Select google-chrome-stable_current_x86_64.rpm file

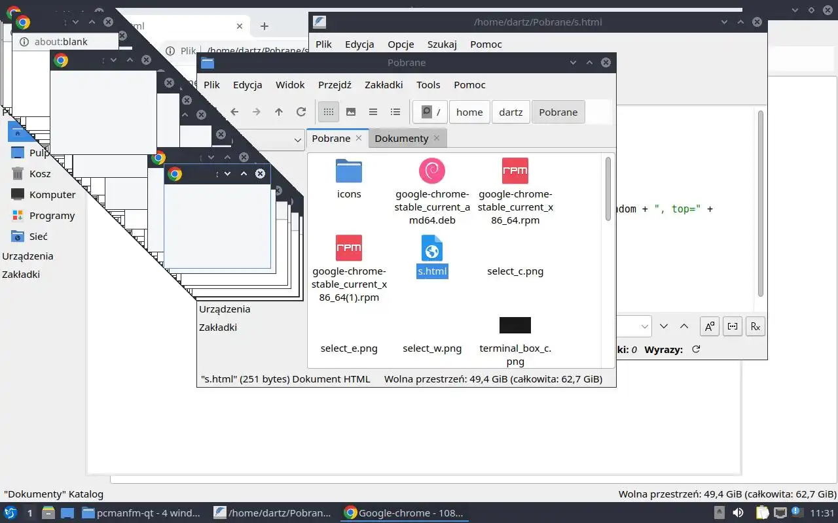pyautogui.click(x=515, y=191)
